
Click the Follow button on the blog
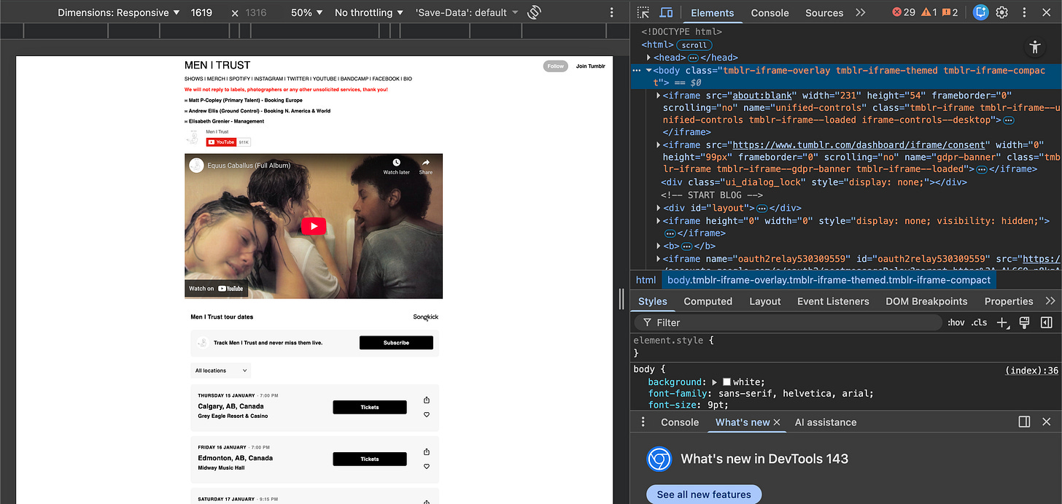(555, 66)
